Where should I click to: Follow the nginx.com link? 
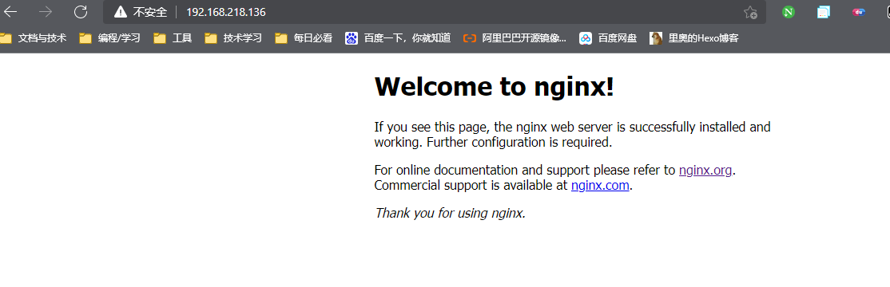(600, 185)
